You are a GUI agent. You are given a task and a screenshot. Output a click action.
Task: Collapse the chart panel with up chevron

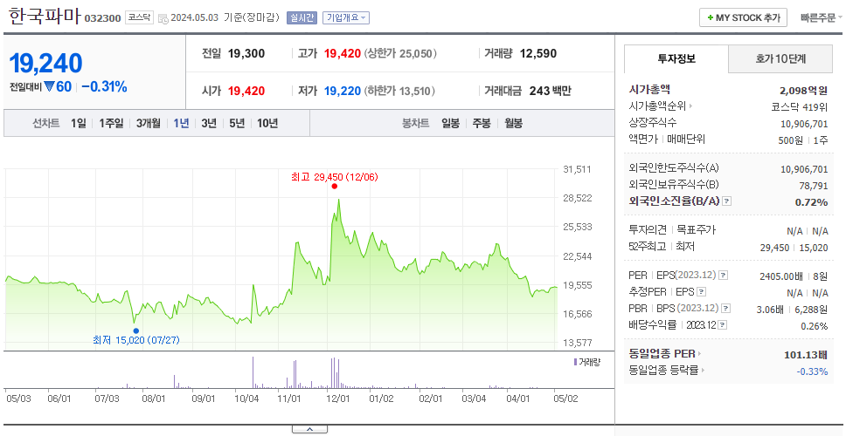point(309,429)
